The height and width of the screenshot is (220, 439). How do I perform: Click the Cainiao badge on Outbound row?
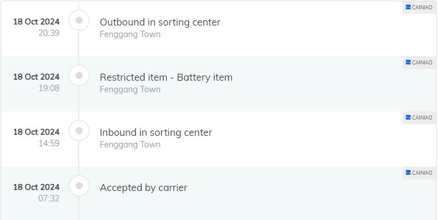419,8
